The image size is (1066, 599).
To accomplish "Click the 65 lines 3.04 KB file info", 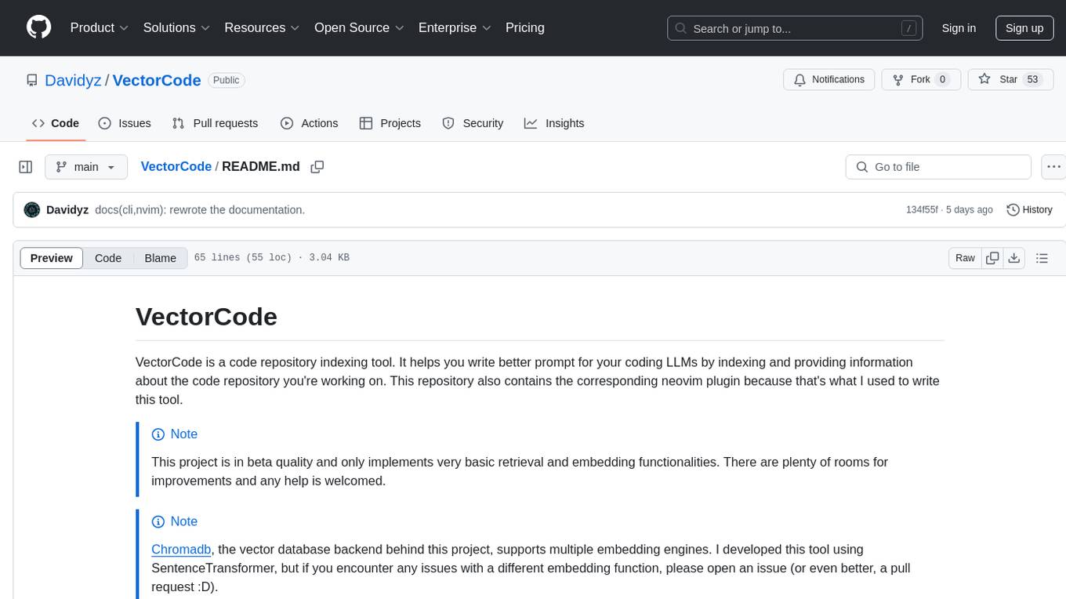I will coord(271,258).
